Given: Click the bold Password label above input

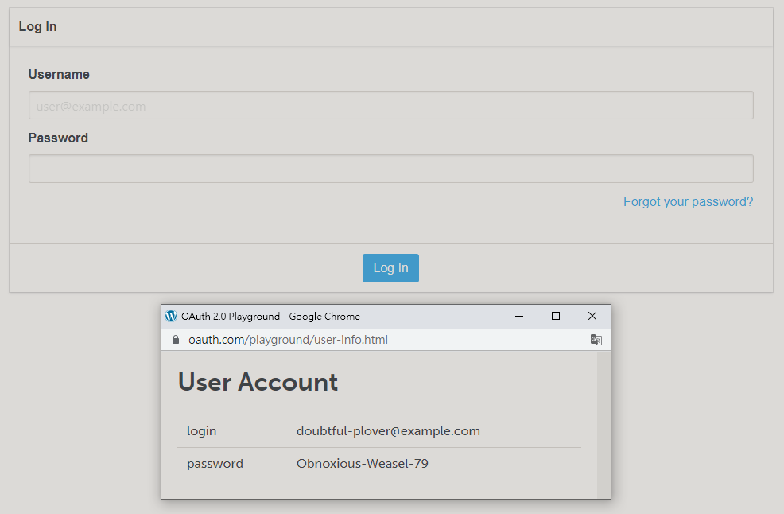Looking at the screenshot, I should tap(58, 138).
